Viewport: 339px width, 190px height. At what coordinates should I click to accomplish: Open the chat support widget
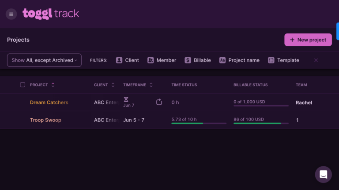323,174
